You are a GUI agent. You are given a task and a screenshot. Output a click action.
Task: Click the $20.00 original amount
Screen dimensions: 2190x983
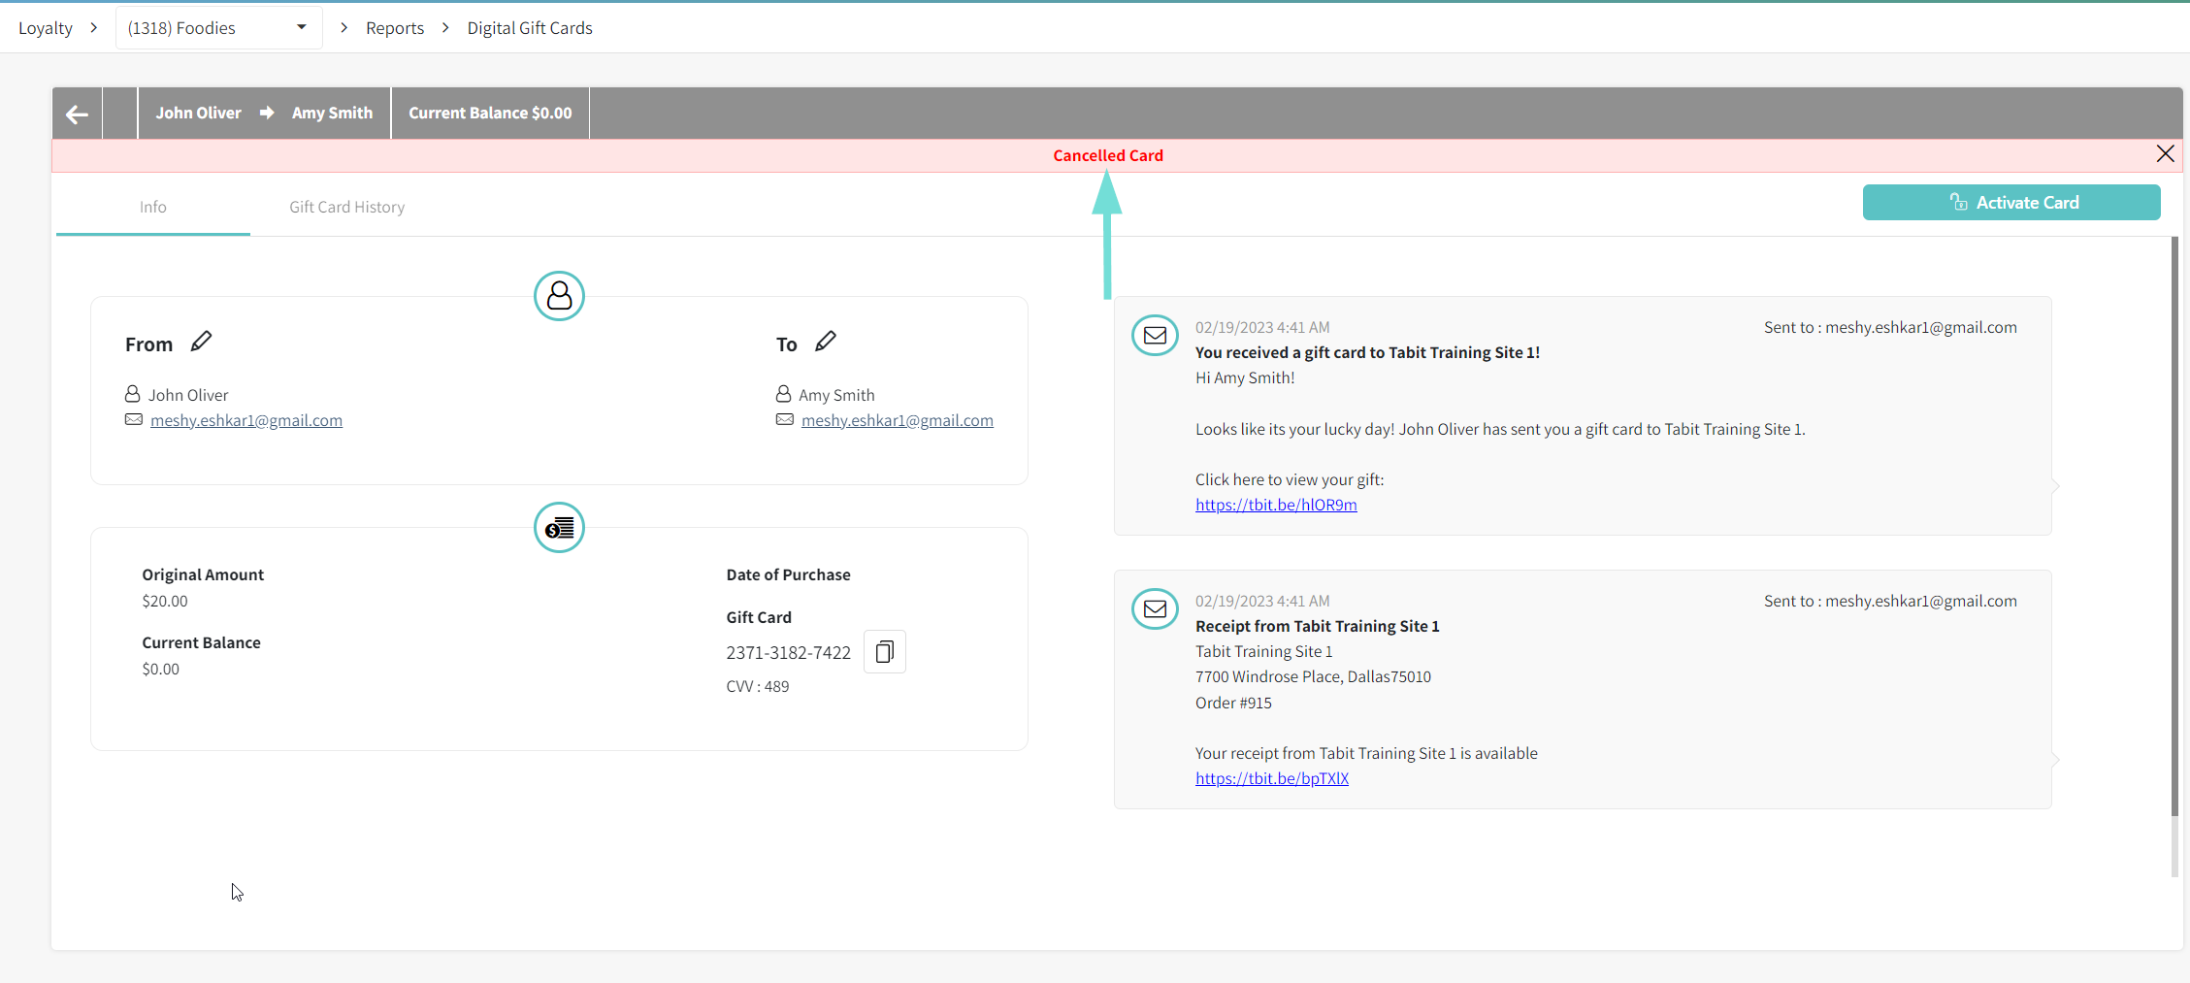pyautogui.click(x=165, y=601)
